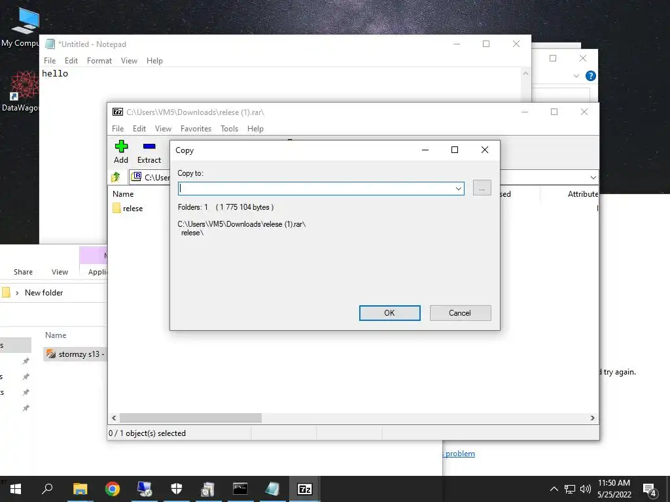Click Notepad scrollbar up arrow
Screen dimensions: 670x502
tap(525, 74)
